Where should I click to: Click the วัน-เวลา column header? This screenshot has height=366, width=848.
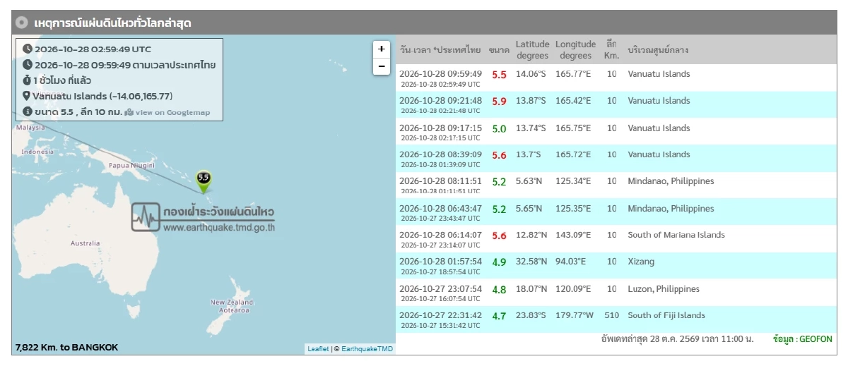(440, 50)
